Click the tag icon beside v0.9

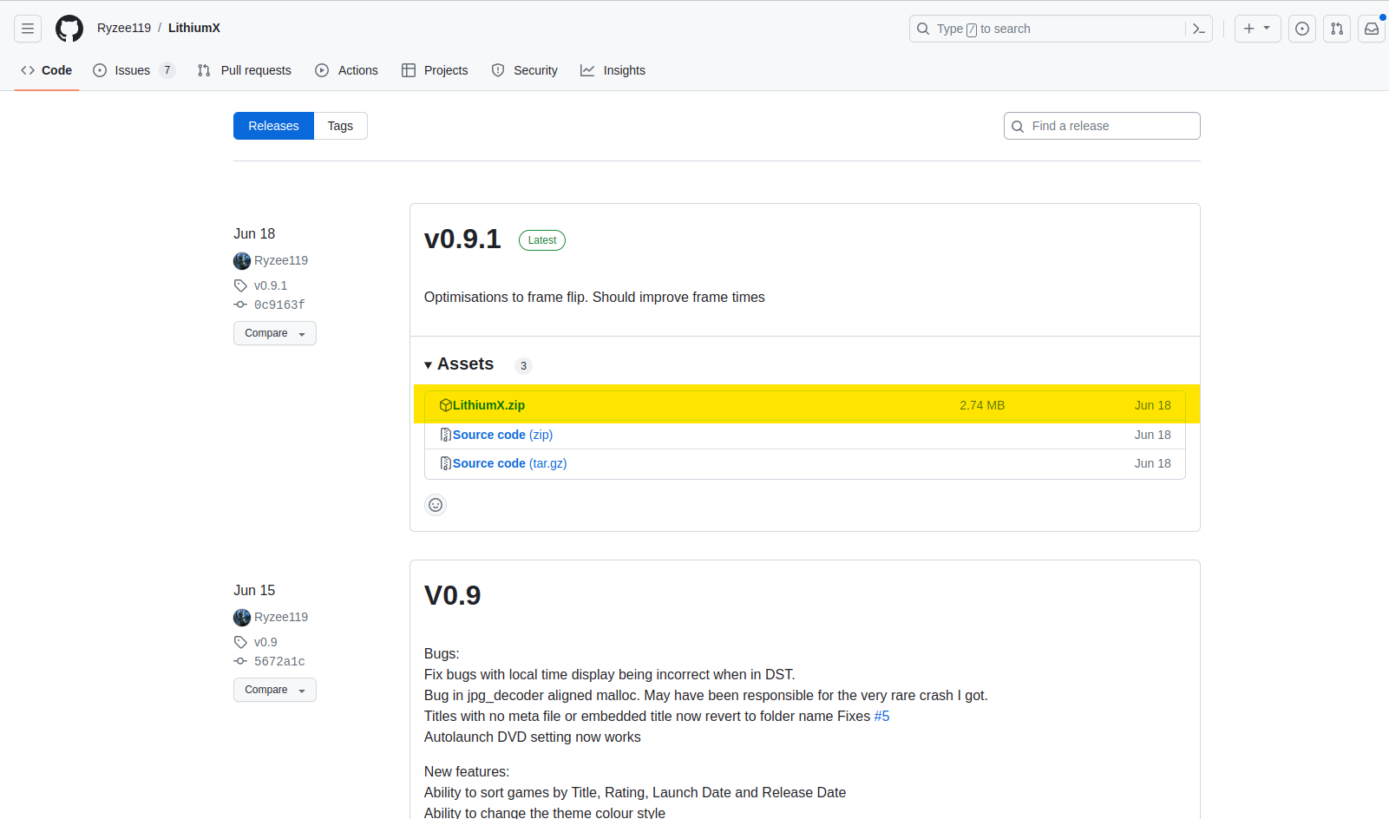pyautogui.click(x=240, y=642)
